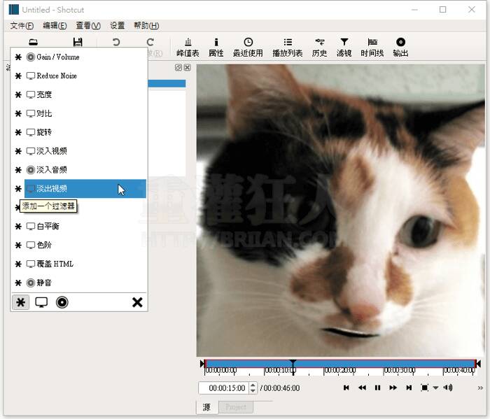This screenshot has width=490, height=419.
Task: Toggle the zoom fit player button
Action: (424, 388)
